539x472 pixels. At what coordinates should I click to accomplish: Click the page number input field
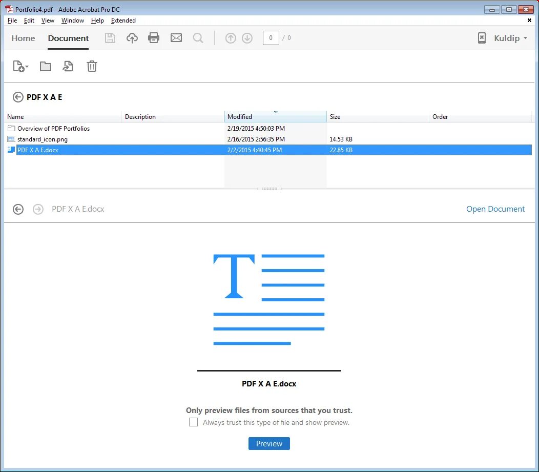[271, 38]
